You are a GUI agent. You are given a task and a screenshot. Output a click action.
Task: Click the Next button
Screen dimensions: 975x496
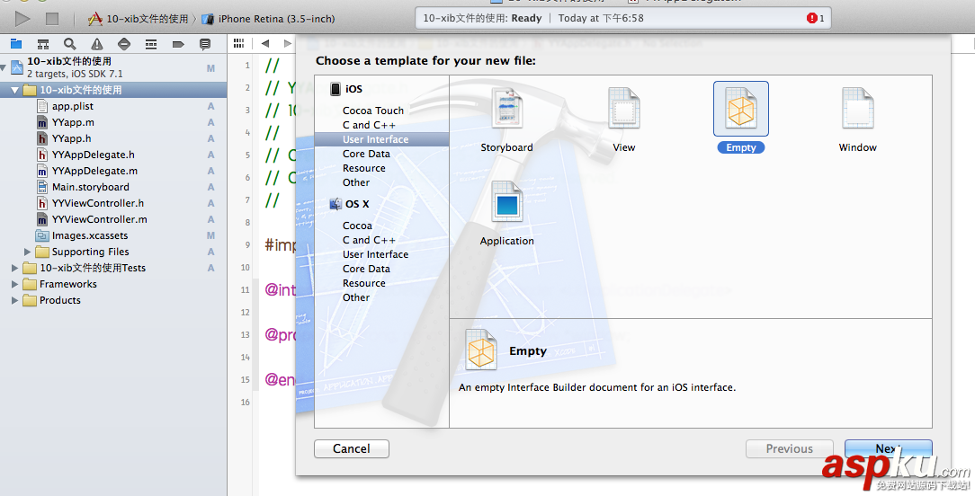pos(888,448)
